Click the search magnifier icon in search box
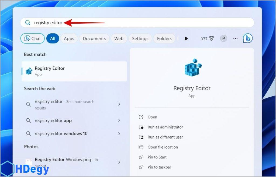Viewport: 276px width, 177px height. pos(27,23)
